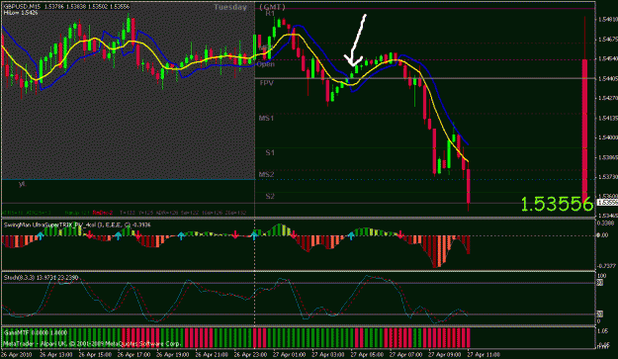Image resolution: width=618 pixels, height=359 pixels.
Task: Click the Tuesday day label
Action: [x=230, y=7]
